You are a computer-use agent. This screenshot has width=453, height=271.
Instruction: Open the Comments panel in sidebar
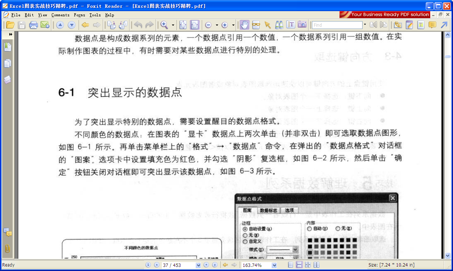click(7, 232)
